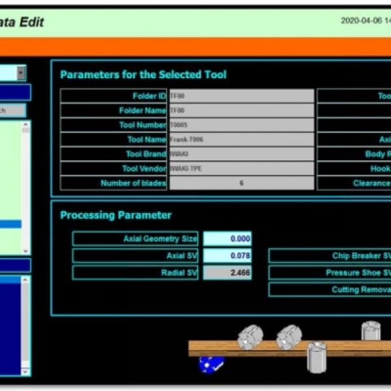Select the Tool Number field T0005
The image size is (391, 391).
click(240, 125)
